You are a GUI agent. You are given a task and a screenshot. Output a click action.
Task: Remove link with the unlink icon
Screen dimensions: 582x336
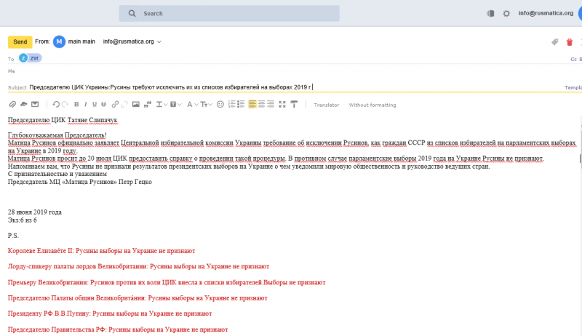124,104
